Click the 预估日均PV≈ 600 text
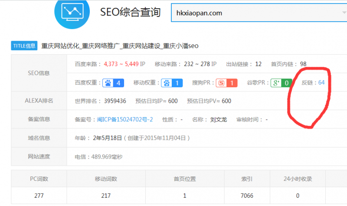Viewport: 347px width, 206px height. point(209,101)
